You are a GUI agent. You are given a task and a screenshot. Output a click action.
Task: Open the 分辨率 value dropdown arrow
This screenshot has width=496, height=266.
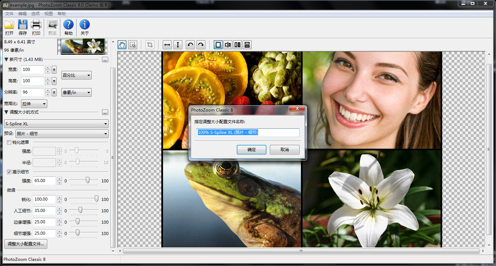54,93
